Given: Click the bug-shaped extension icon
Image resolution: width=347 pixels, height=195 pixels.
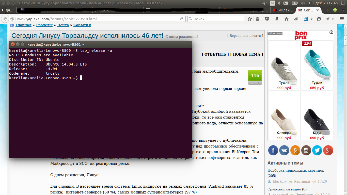Looking at the screenshot, I should click(x=328, y=19).
